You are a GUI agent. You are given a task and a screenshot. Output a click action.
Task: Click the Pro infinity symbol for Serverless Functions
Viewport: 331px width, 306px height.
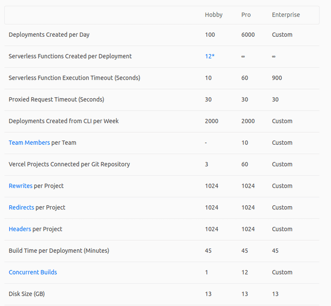click(x=243, y=56)
